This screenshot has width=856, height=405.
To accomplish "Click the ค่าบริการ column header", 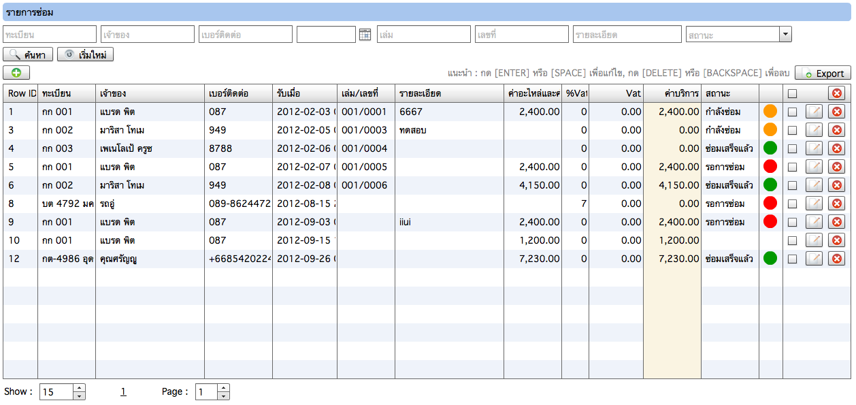I will [x=672, y=93].
